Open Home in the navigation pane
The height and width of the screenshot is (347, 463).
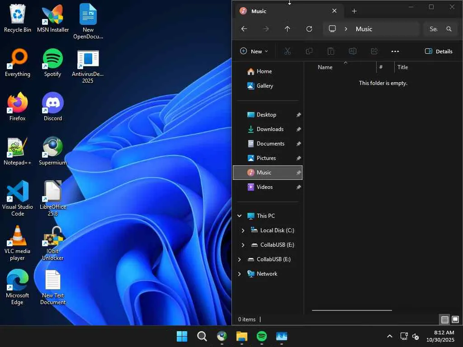[x=268, y=71]
